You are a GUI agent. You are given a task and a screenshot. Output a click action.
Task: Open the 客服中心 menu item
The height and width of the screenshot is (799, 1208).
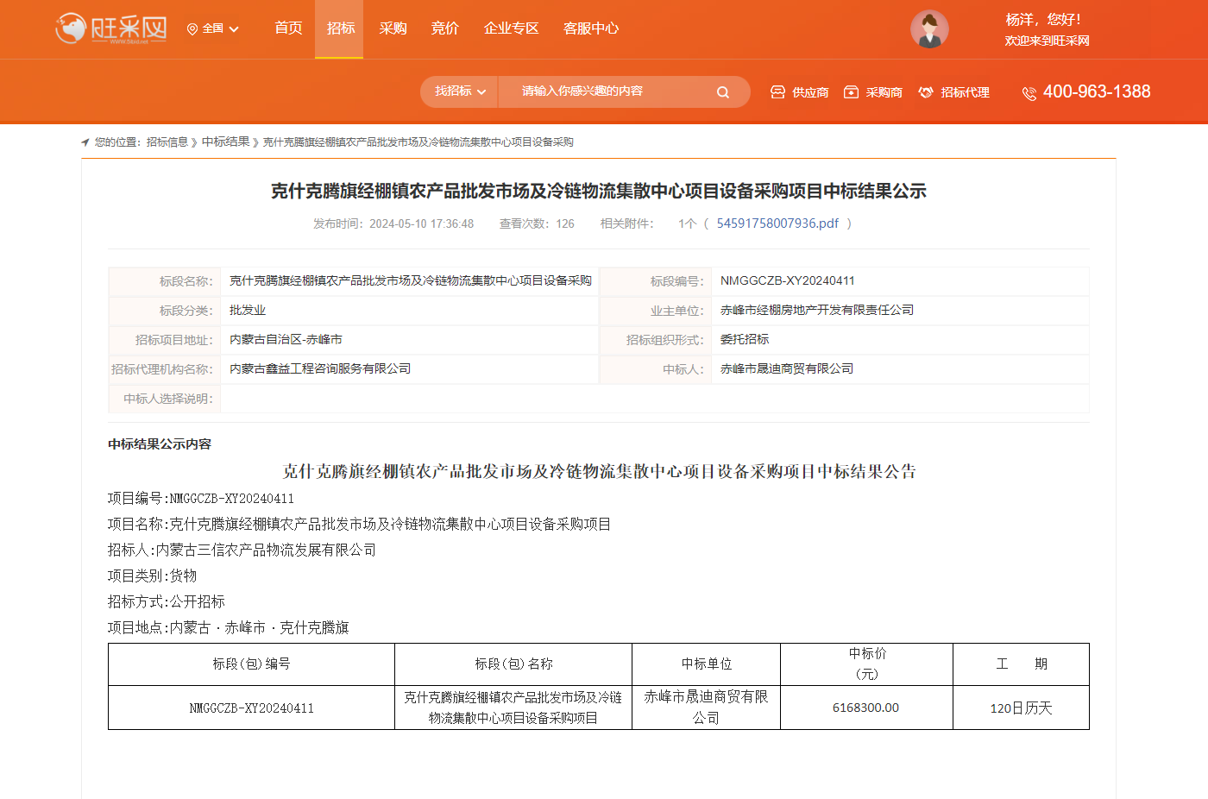click(590, 28)
